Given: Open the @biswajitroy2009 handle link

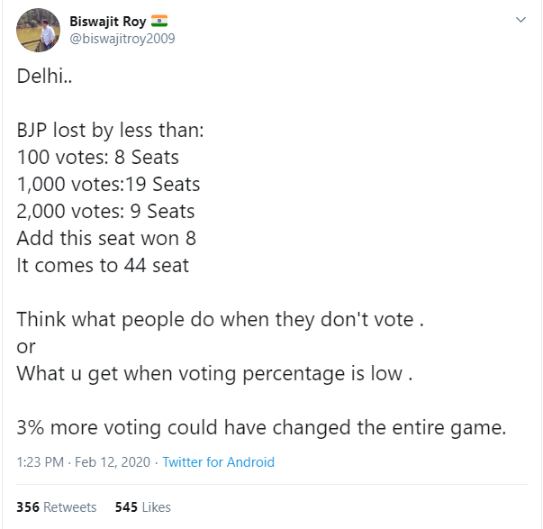Looking at the screenshot, I should click(122, 38).
